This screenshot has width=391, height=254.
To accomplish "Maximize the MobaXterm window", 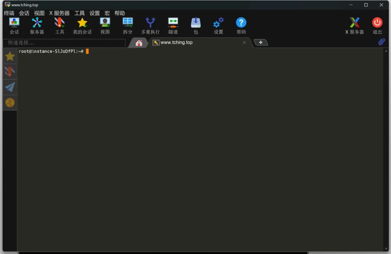I will (x=366, y=5).
